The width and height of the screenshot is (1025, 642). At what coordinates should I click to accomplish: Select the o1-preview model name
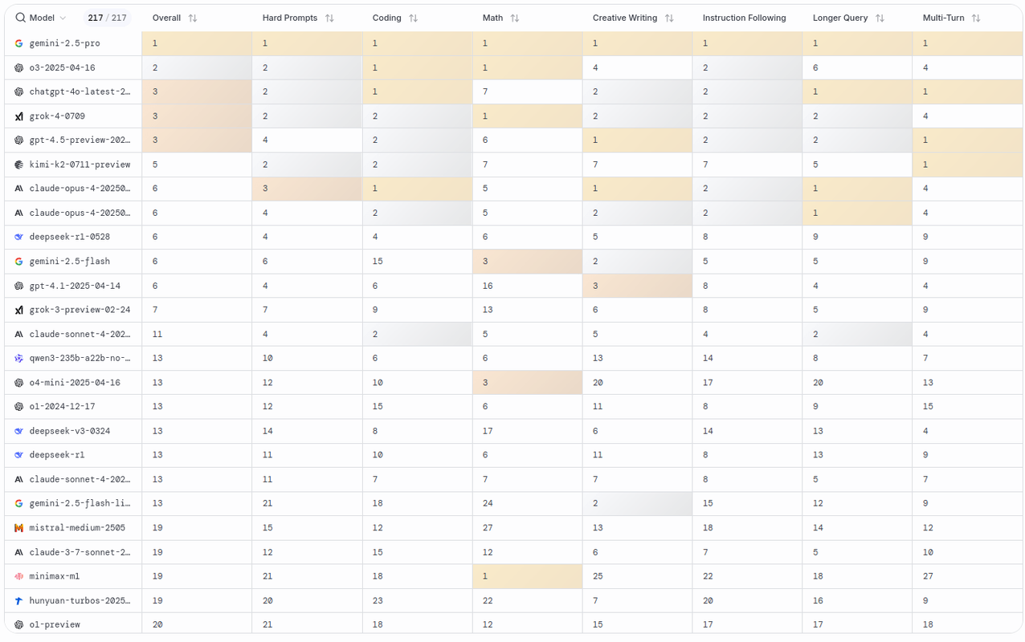(55, 624)
